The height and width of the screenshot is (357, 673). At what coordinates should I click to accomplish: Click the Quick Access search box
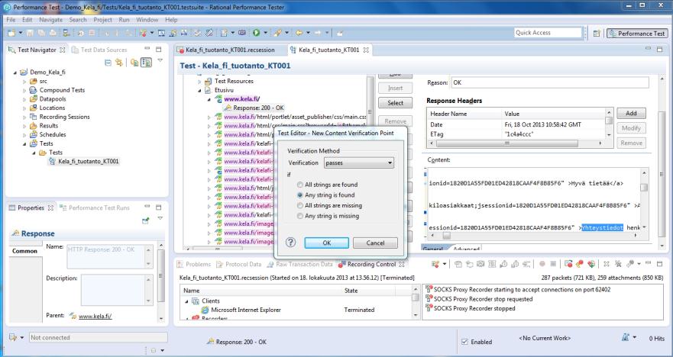[x=548, y=33]
